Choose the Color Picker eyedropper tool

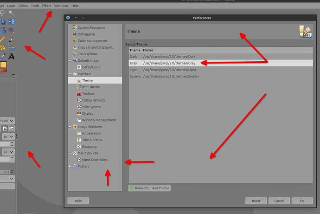(x=2, y=56)
